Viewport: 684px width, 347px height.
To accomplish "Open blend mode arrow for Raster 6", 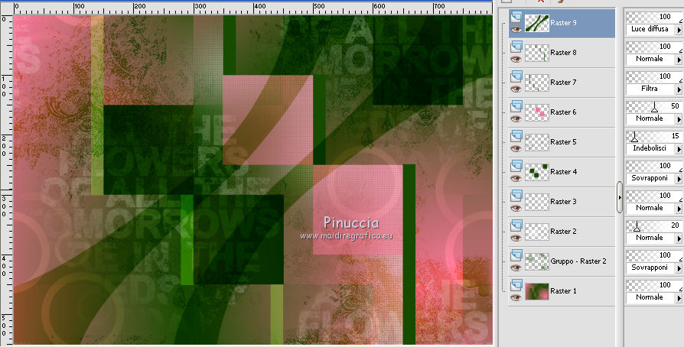I will tap(679, 119).
